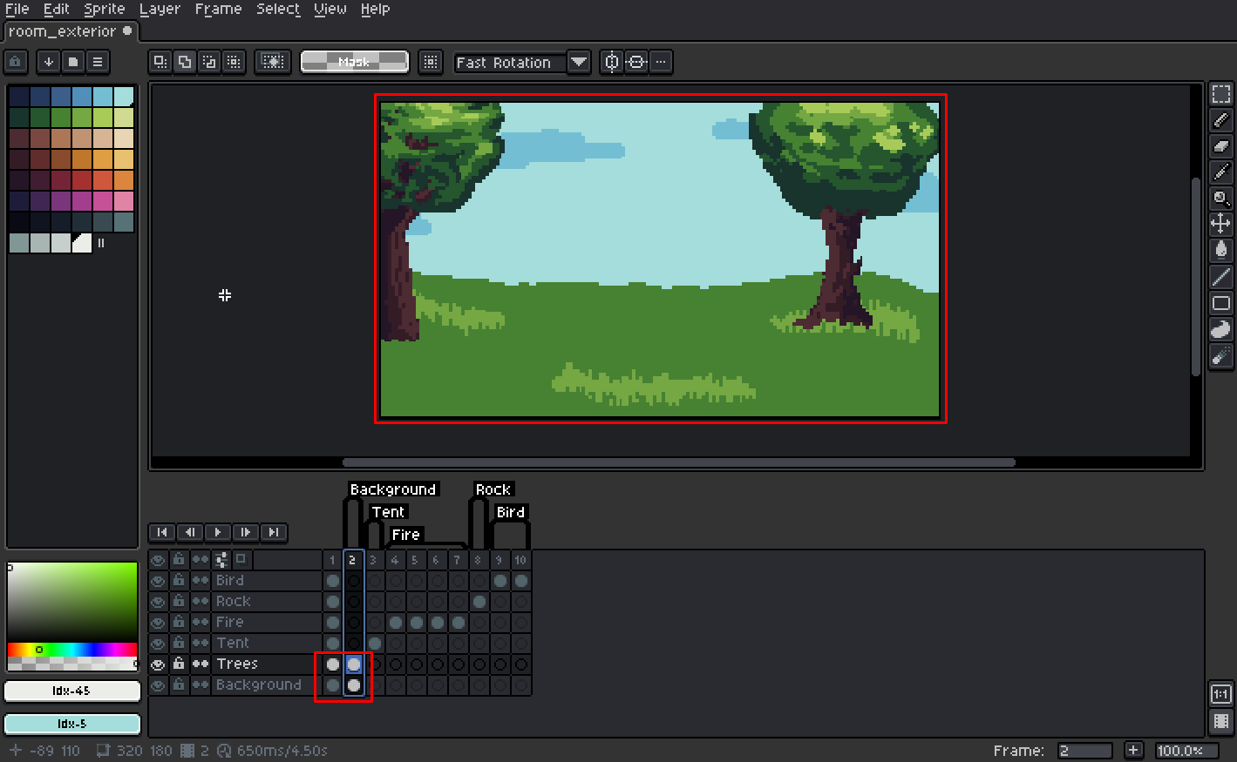Open the Layer menu
Image resolution: width=1237 pixels, height=762 pixels.
[160, 10]
